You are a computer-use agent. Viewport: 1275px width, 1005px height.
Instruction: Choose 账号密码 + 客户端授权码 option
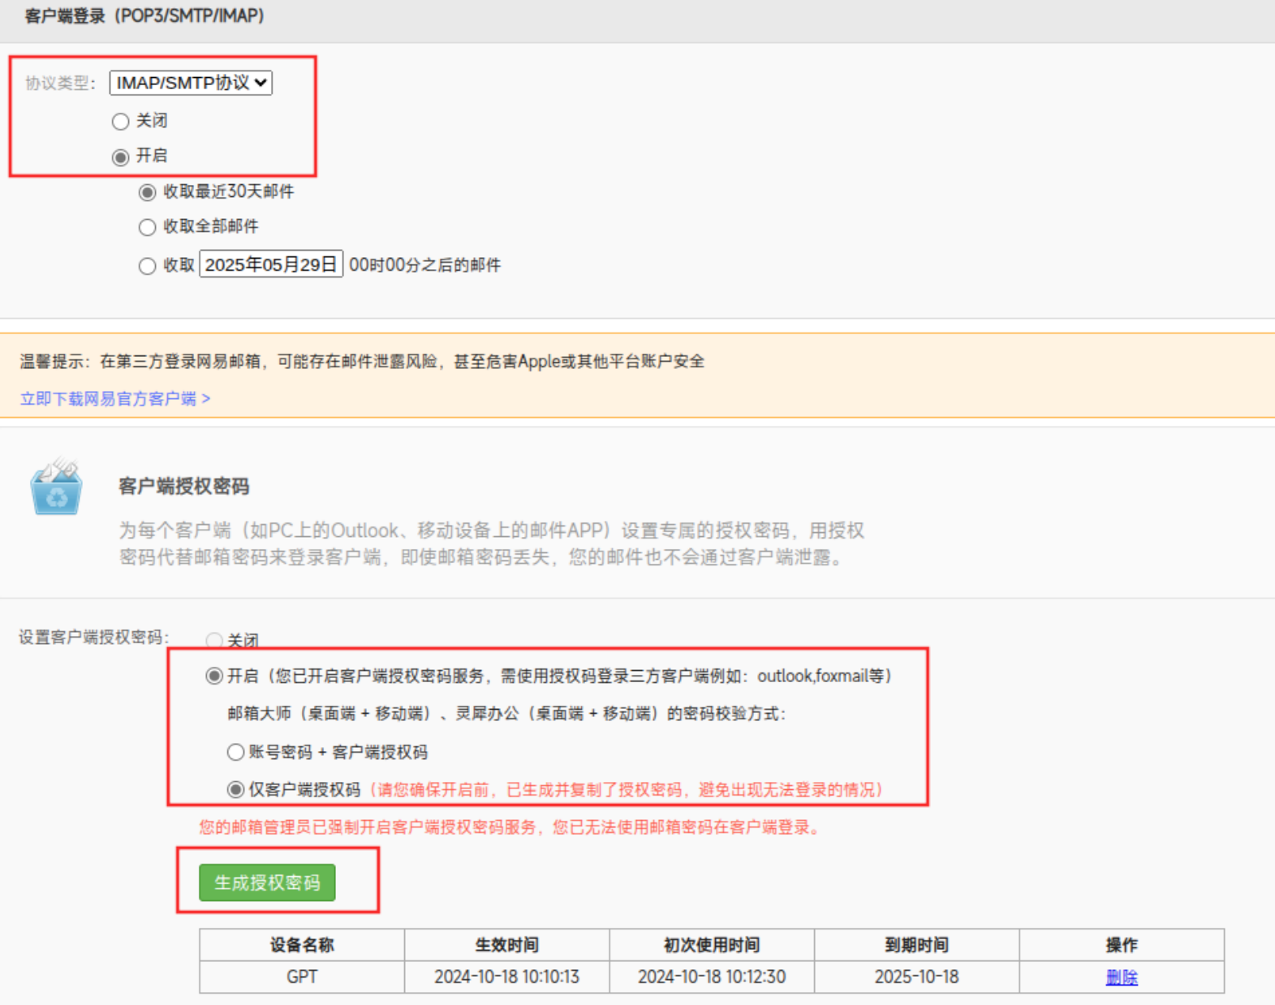coord(235,752)
